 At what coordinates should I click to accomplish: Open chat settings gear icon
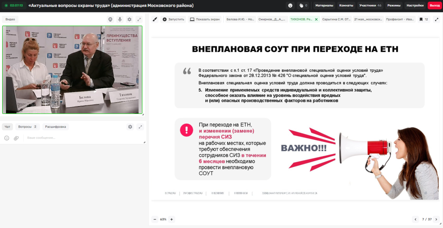coord(130,127)
